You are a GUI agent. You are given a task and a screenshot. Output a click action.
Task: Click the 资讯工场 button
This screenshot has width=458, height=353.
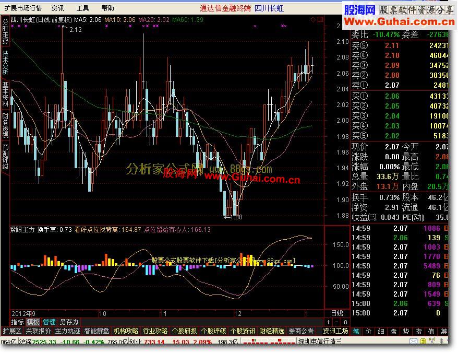pyautogui.click(x=335, y=331)
